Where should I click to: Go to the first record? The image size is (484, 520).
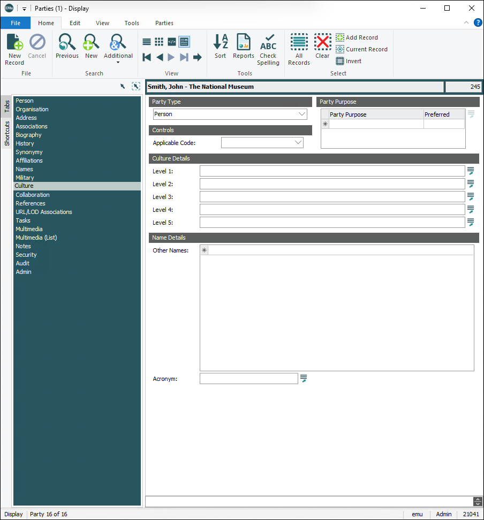click(147, 57)
